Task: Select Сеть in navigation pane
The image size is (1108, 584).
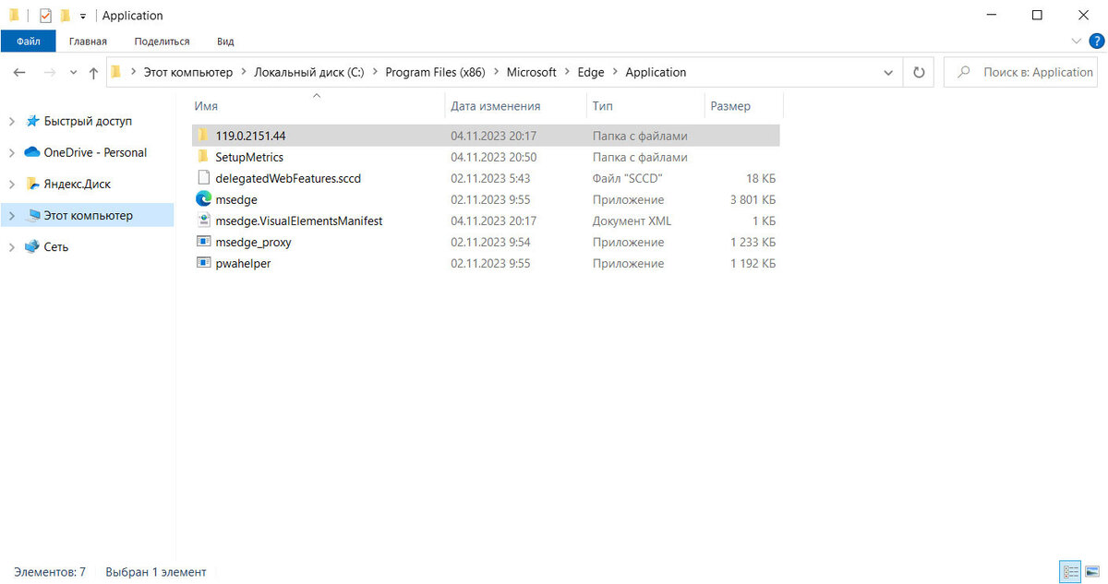Action: pos(55,246)
